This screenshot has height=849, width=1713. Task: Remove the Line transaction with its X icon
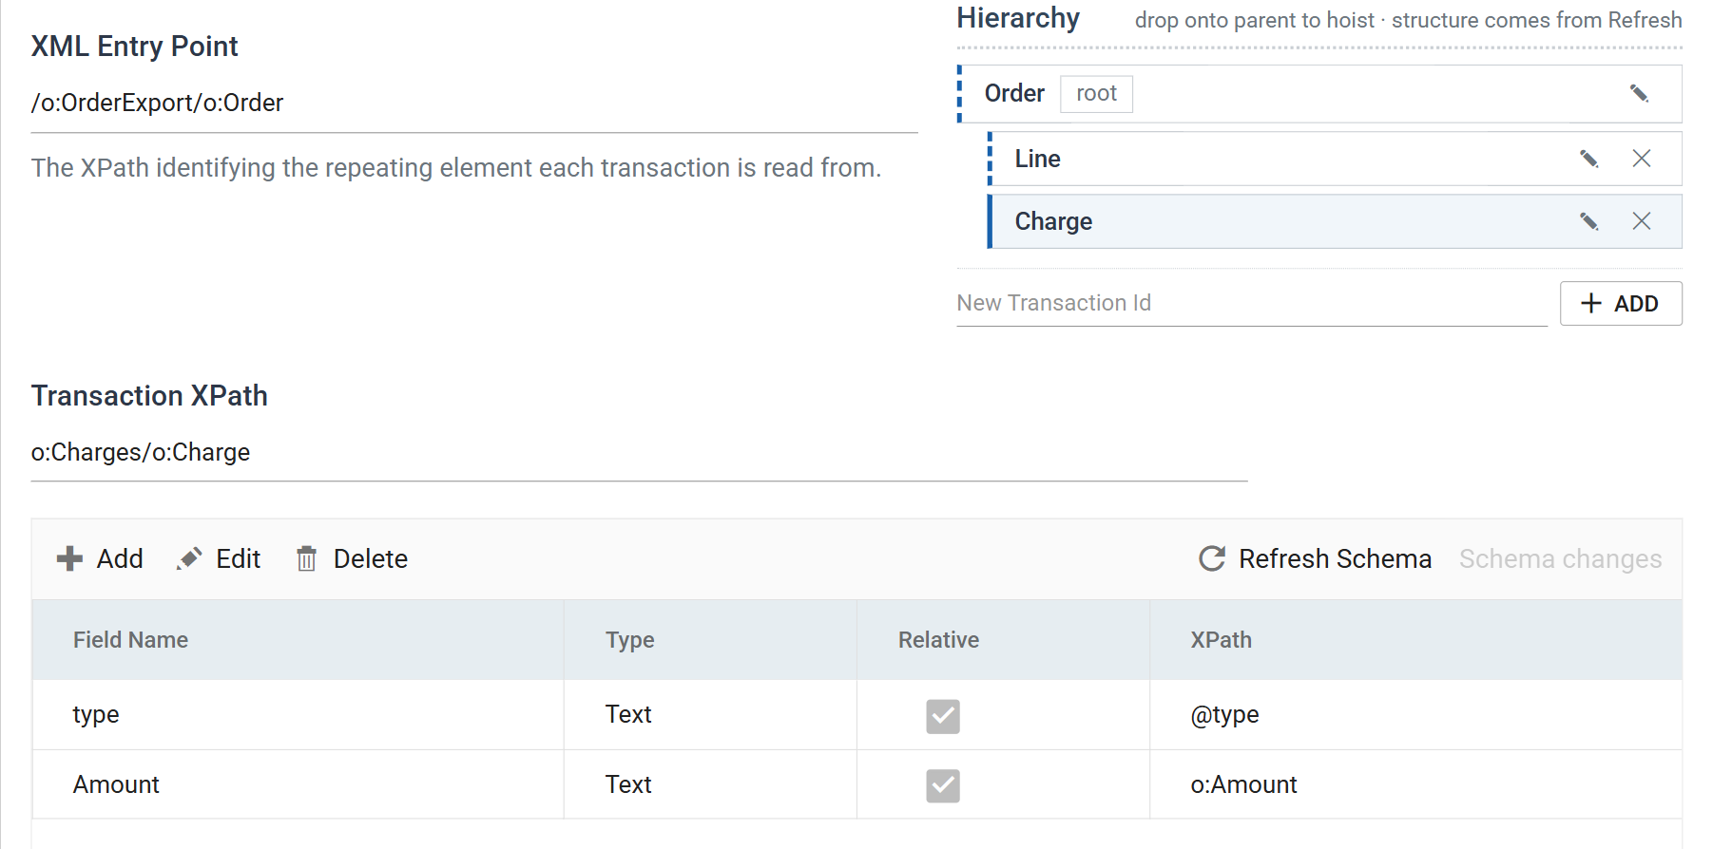(x=1642, y=159)
